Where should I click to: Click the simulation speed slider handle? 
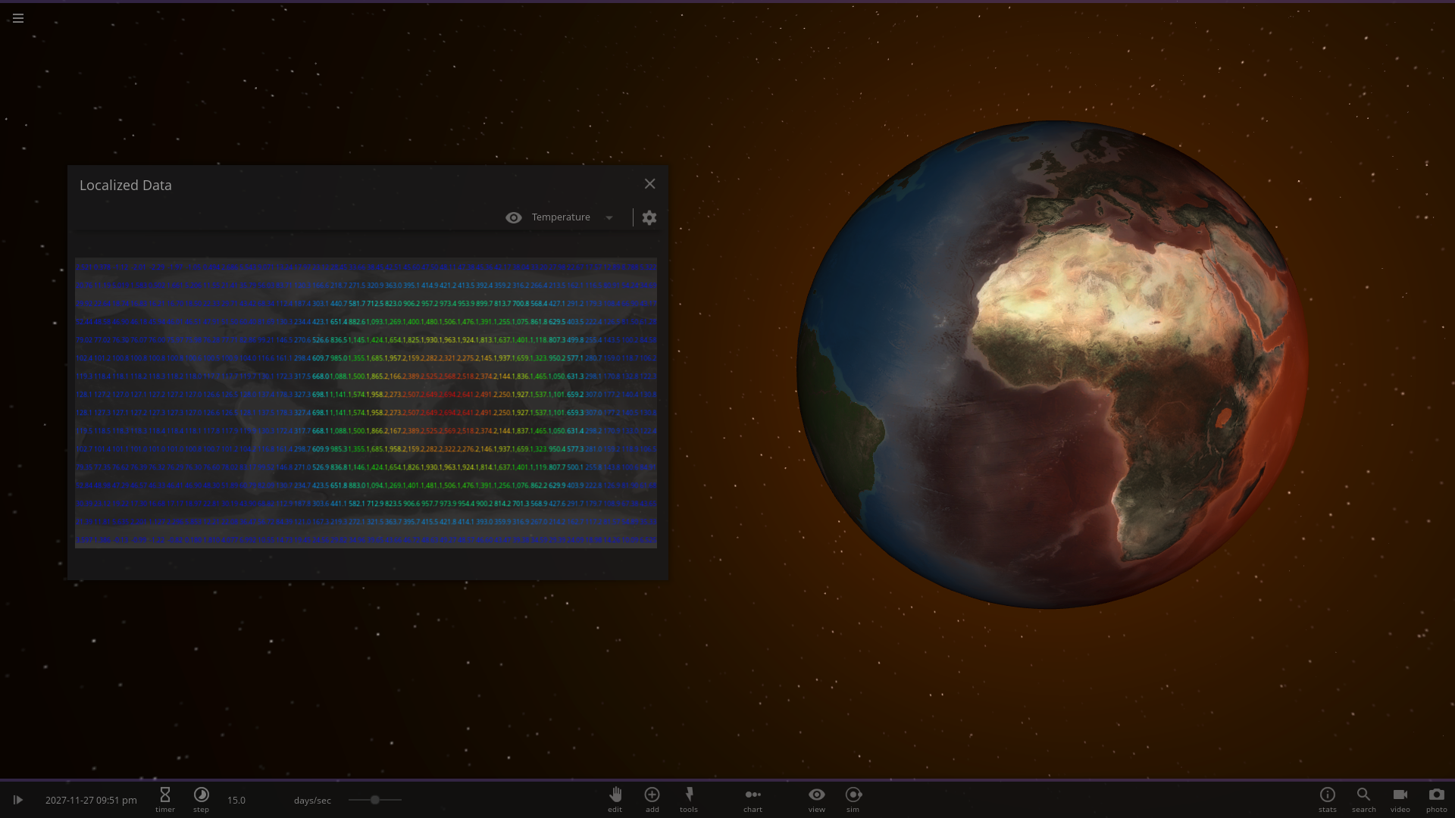tap(374, 800)
